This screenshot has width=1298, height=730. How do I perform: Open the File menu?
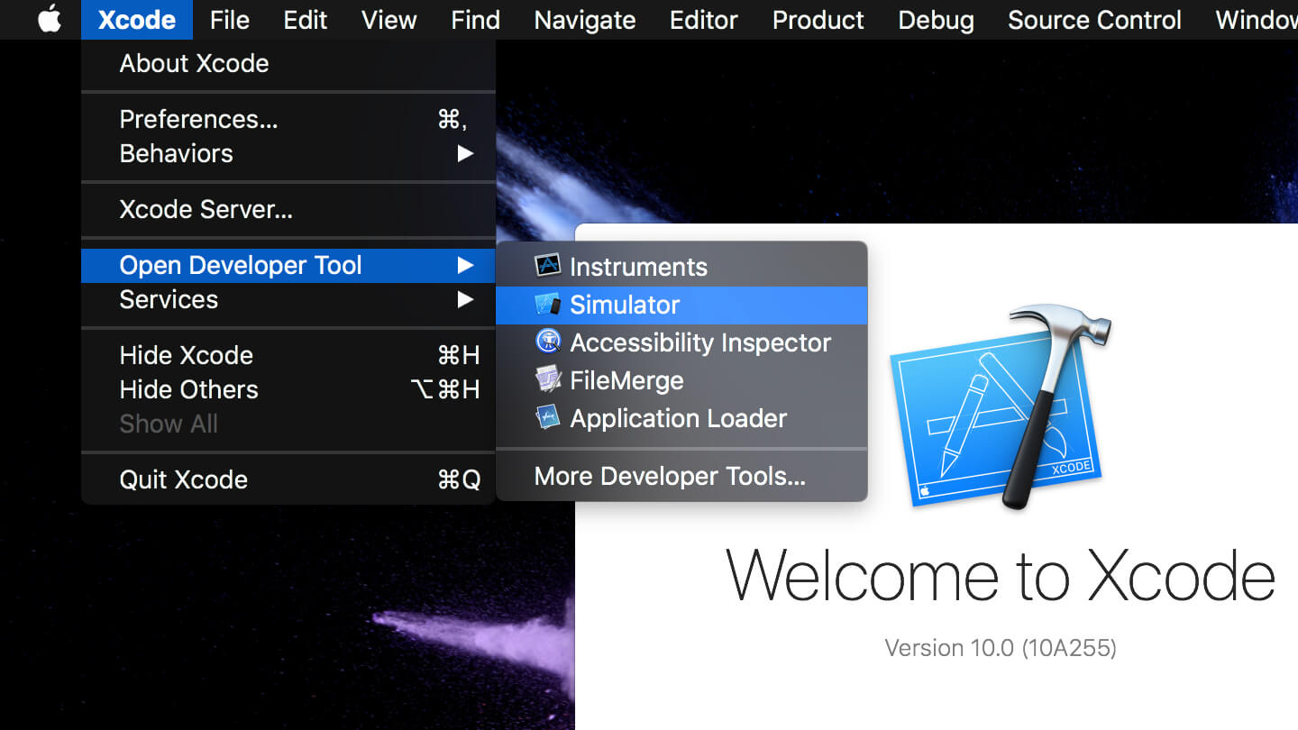[229, 20]
